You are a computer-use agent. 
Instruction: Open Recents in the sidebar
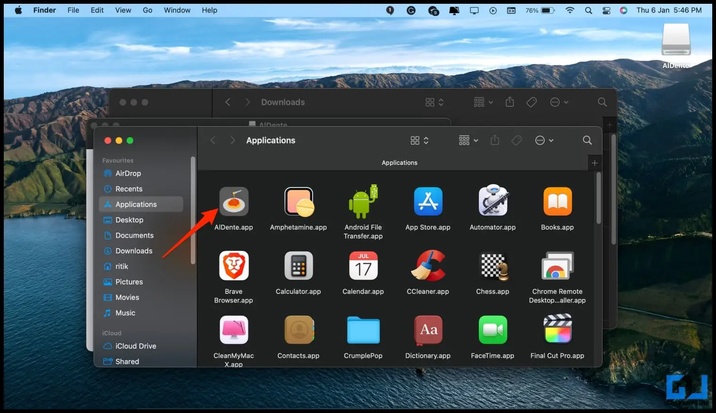pyautogui.click(x=141, y=189)
